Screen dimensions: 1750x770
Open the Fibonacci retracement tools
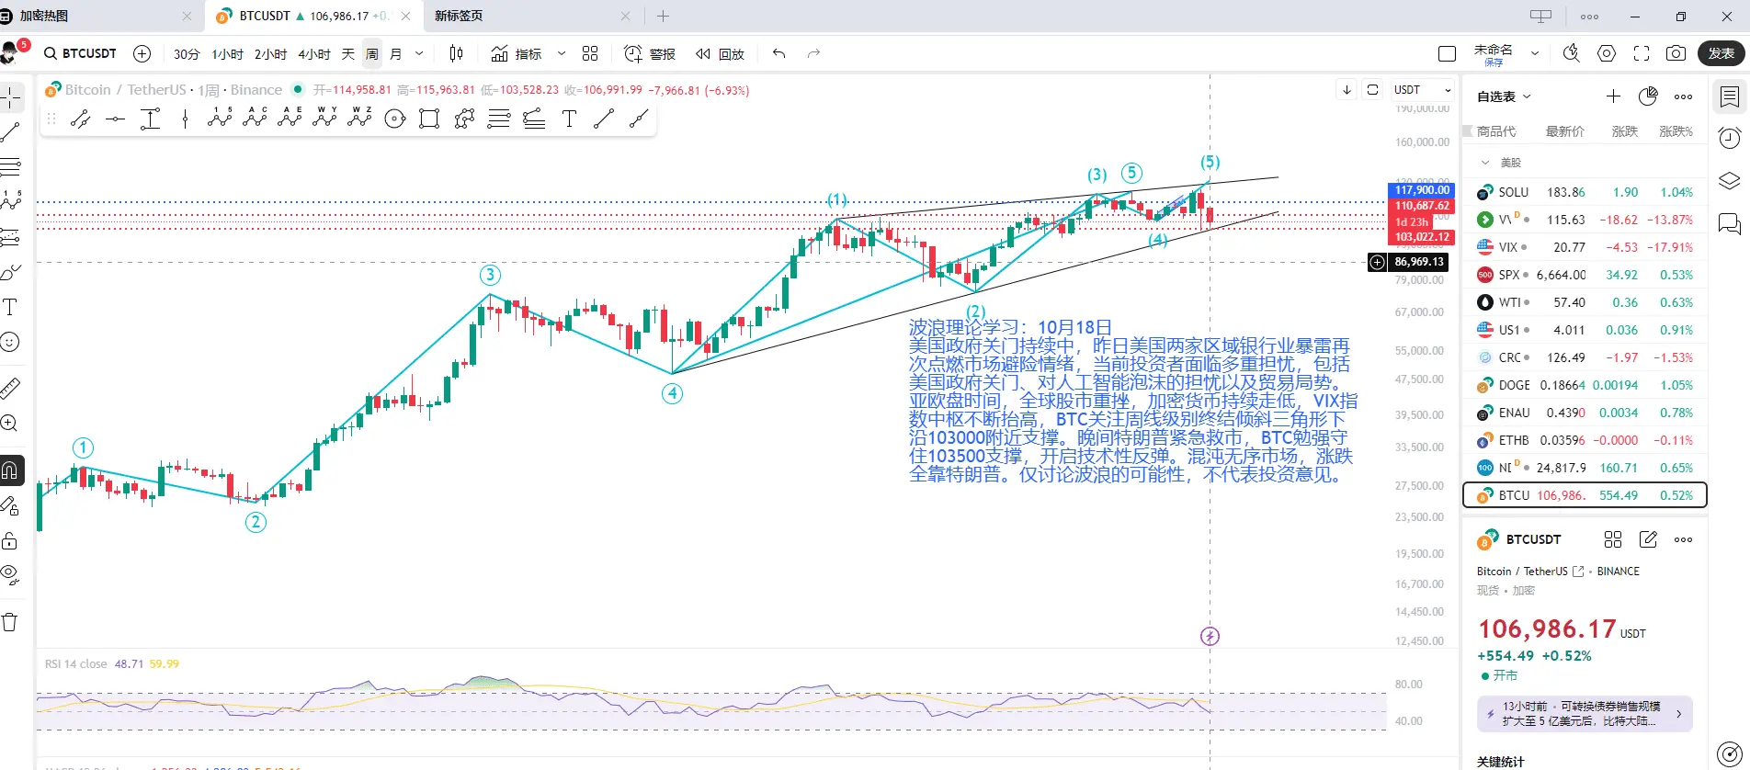click(11, 167)
